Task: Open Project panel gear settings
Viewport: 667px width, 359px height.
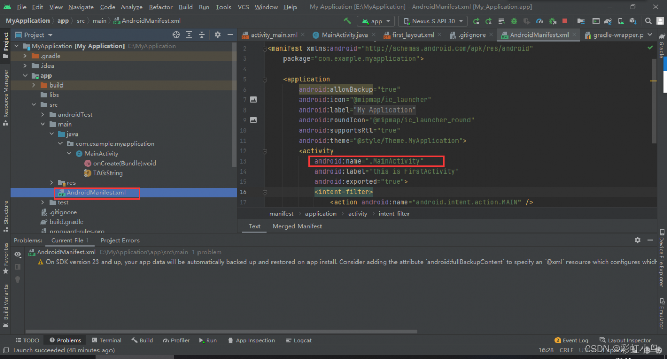Action: (x=218, y=35)
